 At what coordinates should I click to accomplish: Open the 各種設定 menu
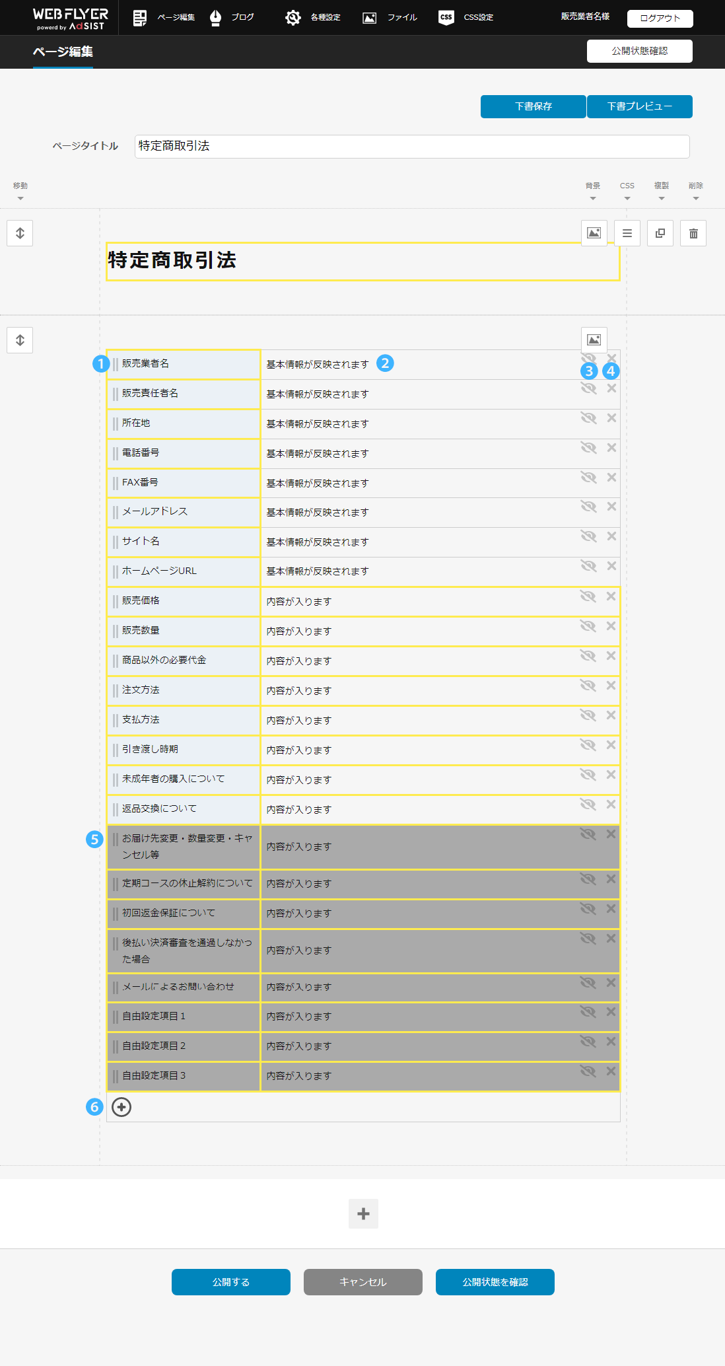point(313,17)
